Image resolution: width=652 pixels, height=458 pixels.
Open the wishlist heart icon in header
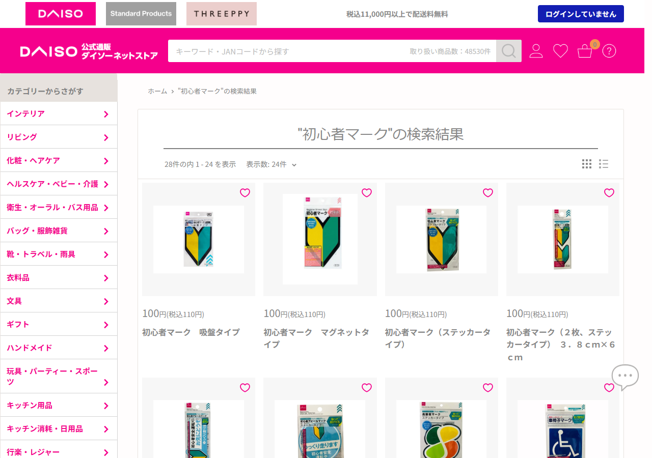[560, 51]
